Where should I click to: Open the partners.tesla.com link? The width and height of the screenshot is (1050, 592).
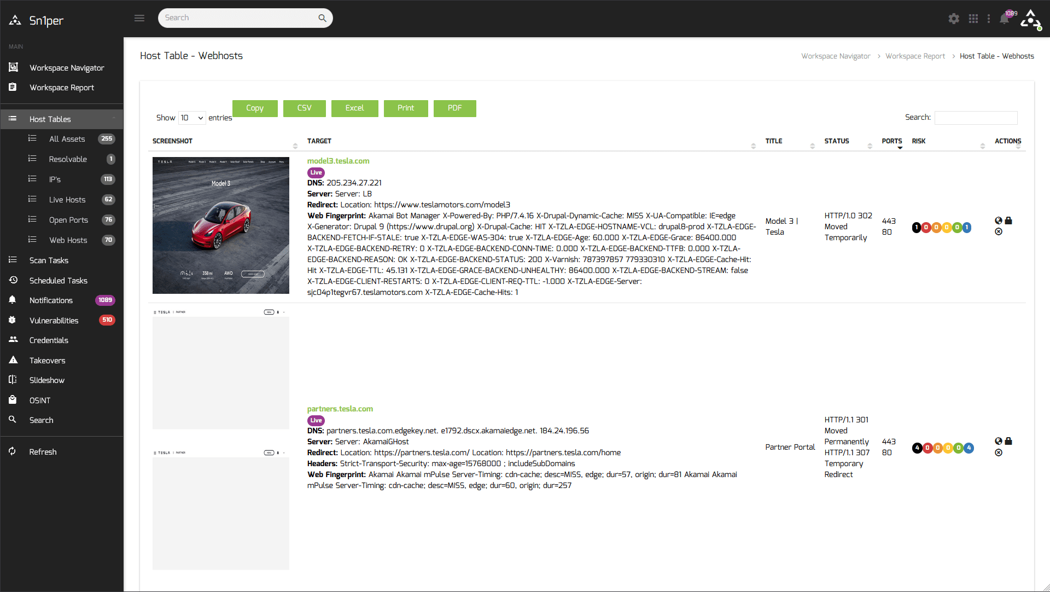340,409
